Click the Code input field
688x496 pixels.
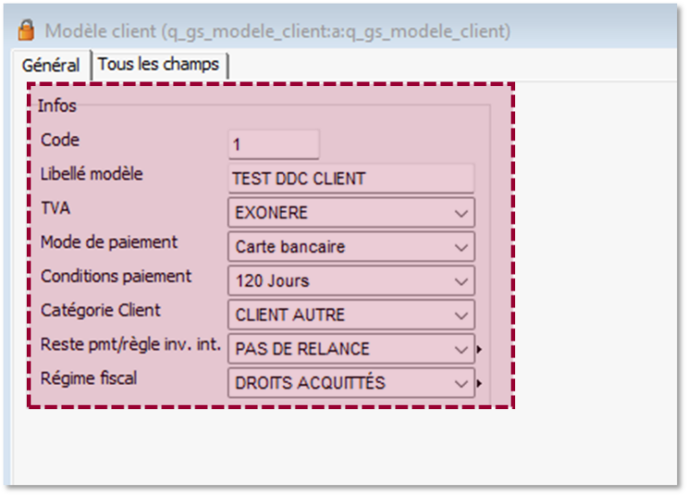[273, 144]
